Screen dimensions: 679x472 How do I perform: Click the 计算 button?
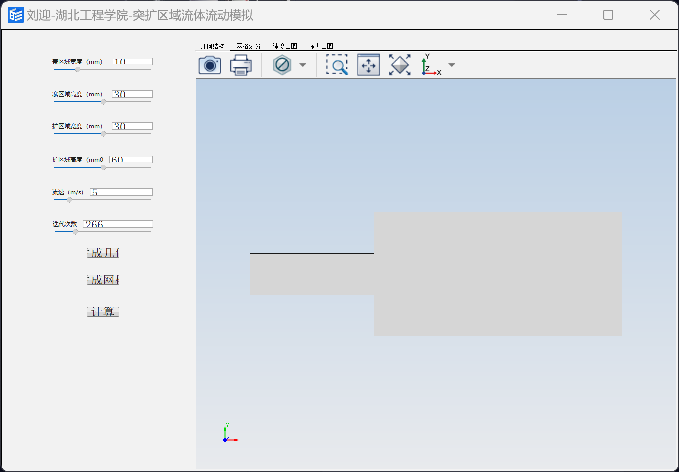coord(103,312)
